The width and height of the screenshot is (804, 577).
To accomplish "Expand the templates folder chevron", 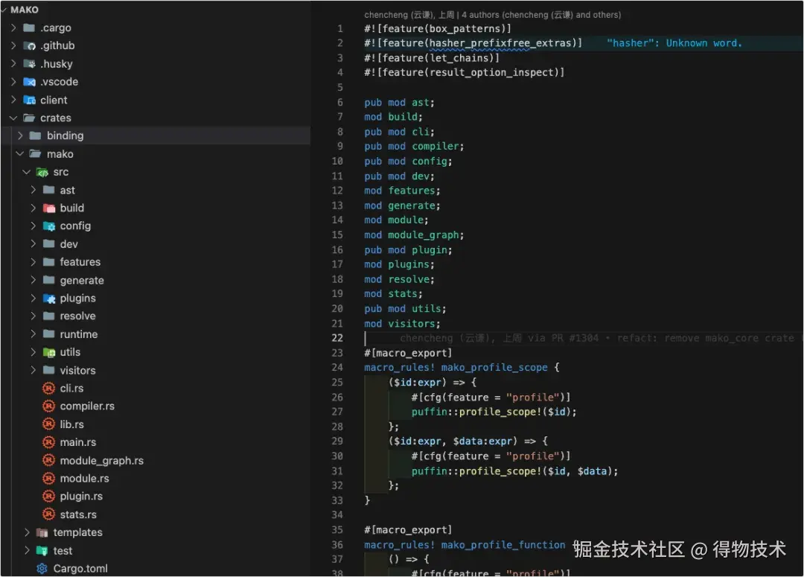I will [x=27, y=533].
